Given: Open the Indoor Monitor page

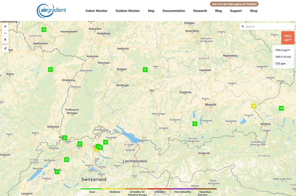Looking at the screenshot, I should coord(96,11).
